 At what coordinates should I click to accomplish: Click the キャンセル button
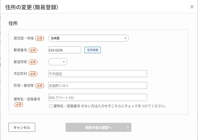22,127
